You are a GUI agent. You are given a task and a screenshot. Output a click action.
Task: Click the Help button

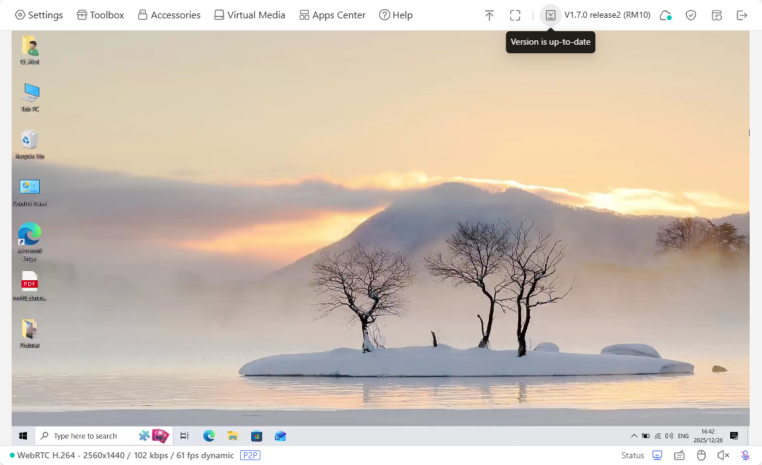[x=396, y=15]
